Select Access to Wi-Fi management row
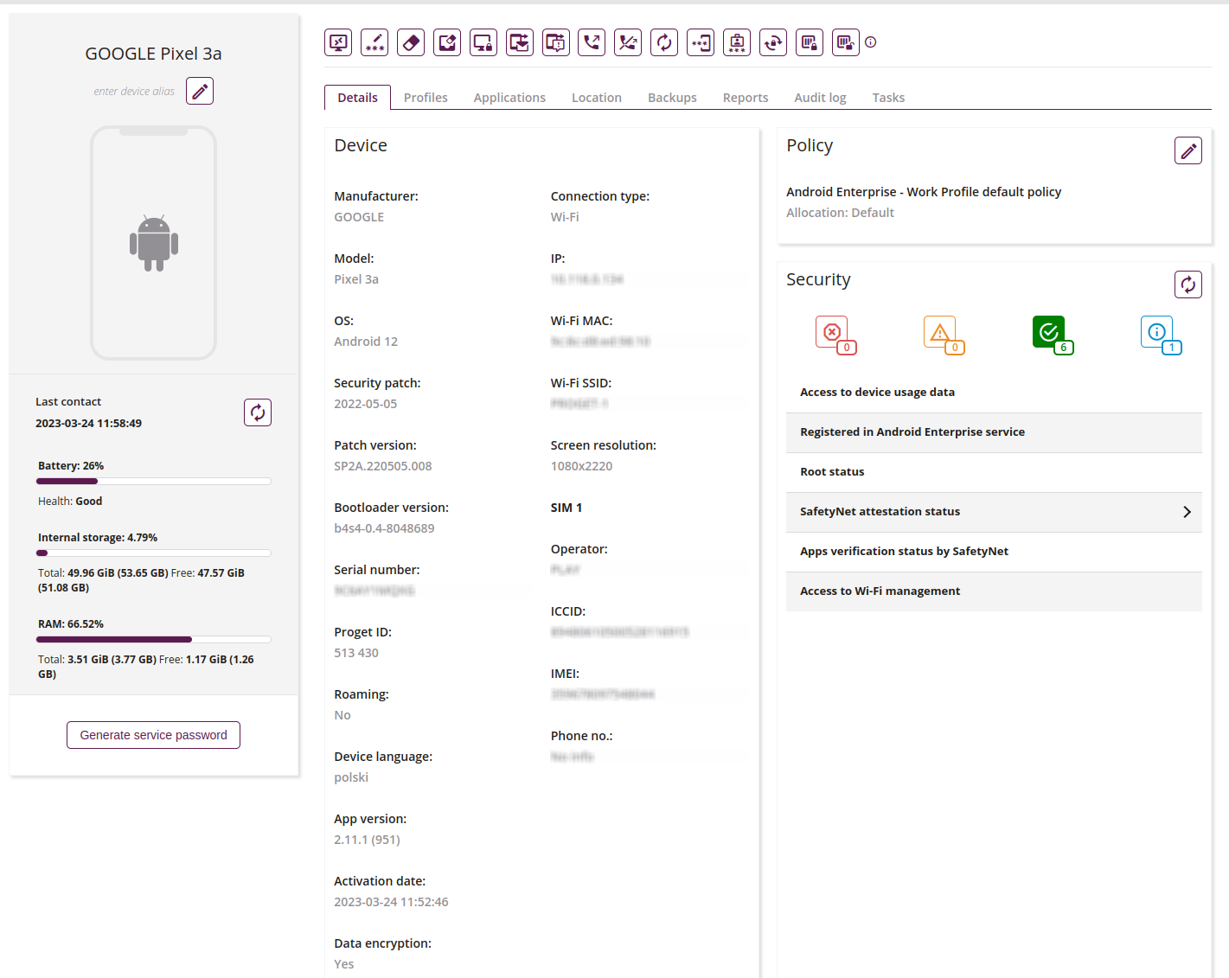The height and width of the screenshot is (978, 1229). pyautogui.click(x=994, y=591)
